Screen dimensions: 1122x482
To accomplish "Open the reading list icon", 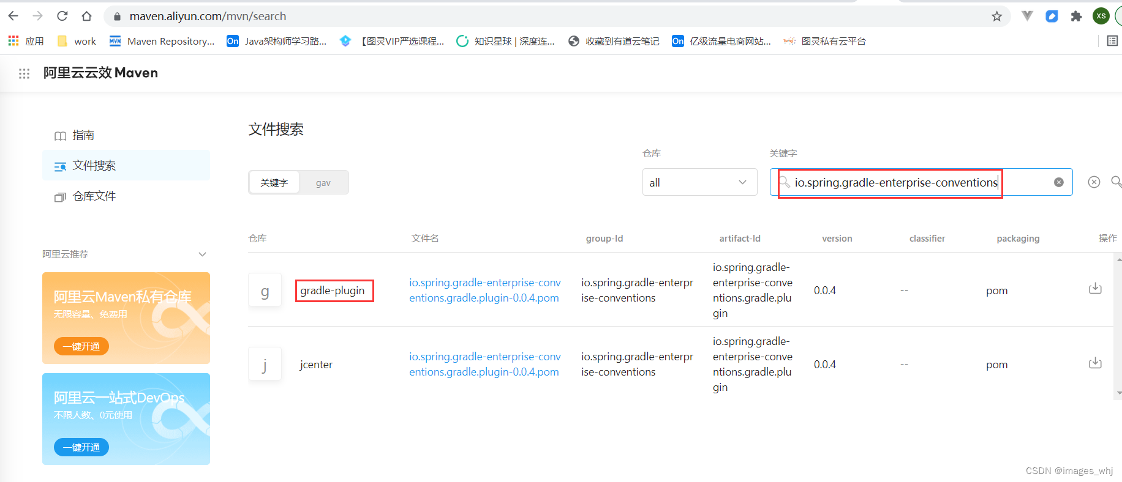I will pyautogui.click(x=1112, y=41).
